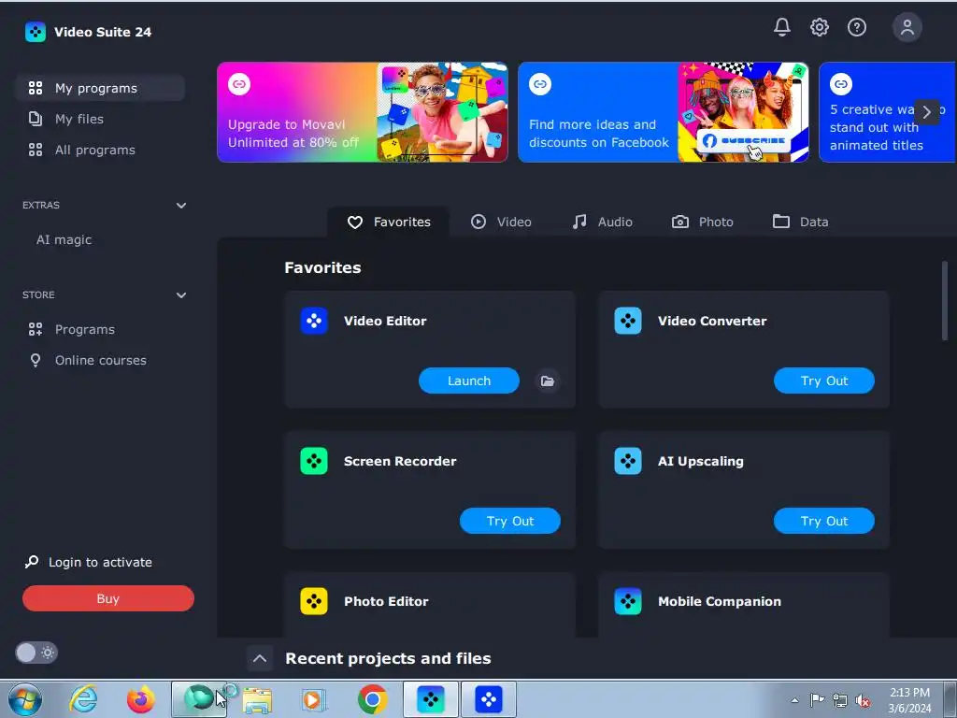
Task: Open settings via the gear icon
Action: (x=819, y=27)
